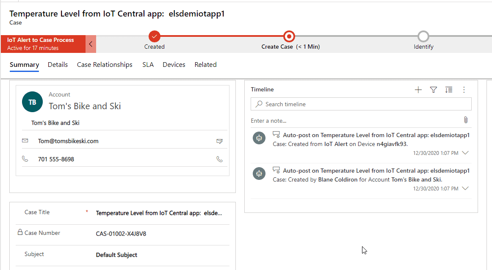Viewport: 492px width, 270px height.
Task: Open the device n4giavfk93 link
Action: click(391, 144)
